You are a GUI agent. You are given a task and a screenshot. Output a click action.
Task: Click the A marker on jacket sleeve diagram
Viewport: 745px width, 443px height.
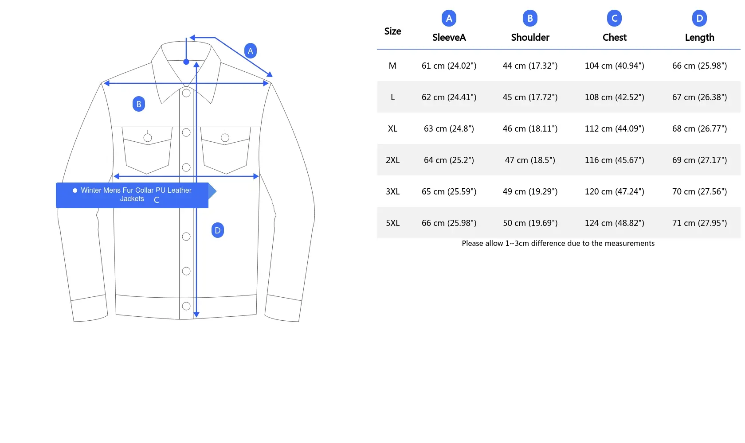[x=251, y=51]
